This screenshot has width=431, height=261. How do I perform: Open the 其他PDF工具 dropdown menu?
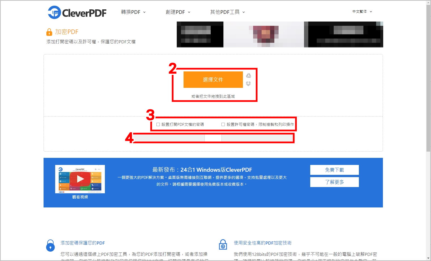pos(227,12)
